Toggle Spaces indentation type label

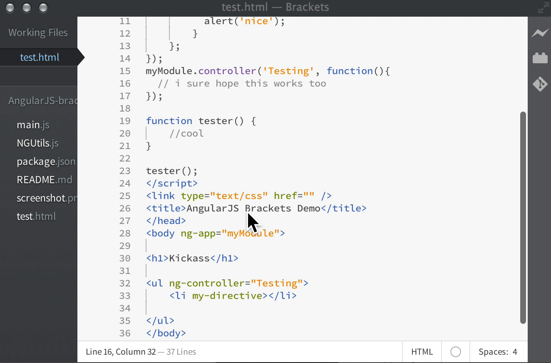click(x=493, y=352)
